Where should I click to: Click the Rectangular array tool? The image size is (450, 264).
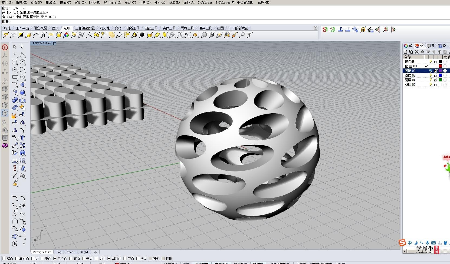tap(23, 160)
